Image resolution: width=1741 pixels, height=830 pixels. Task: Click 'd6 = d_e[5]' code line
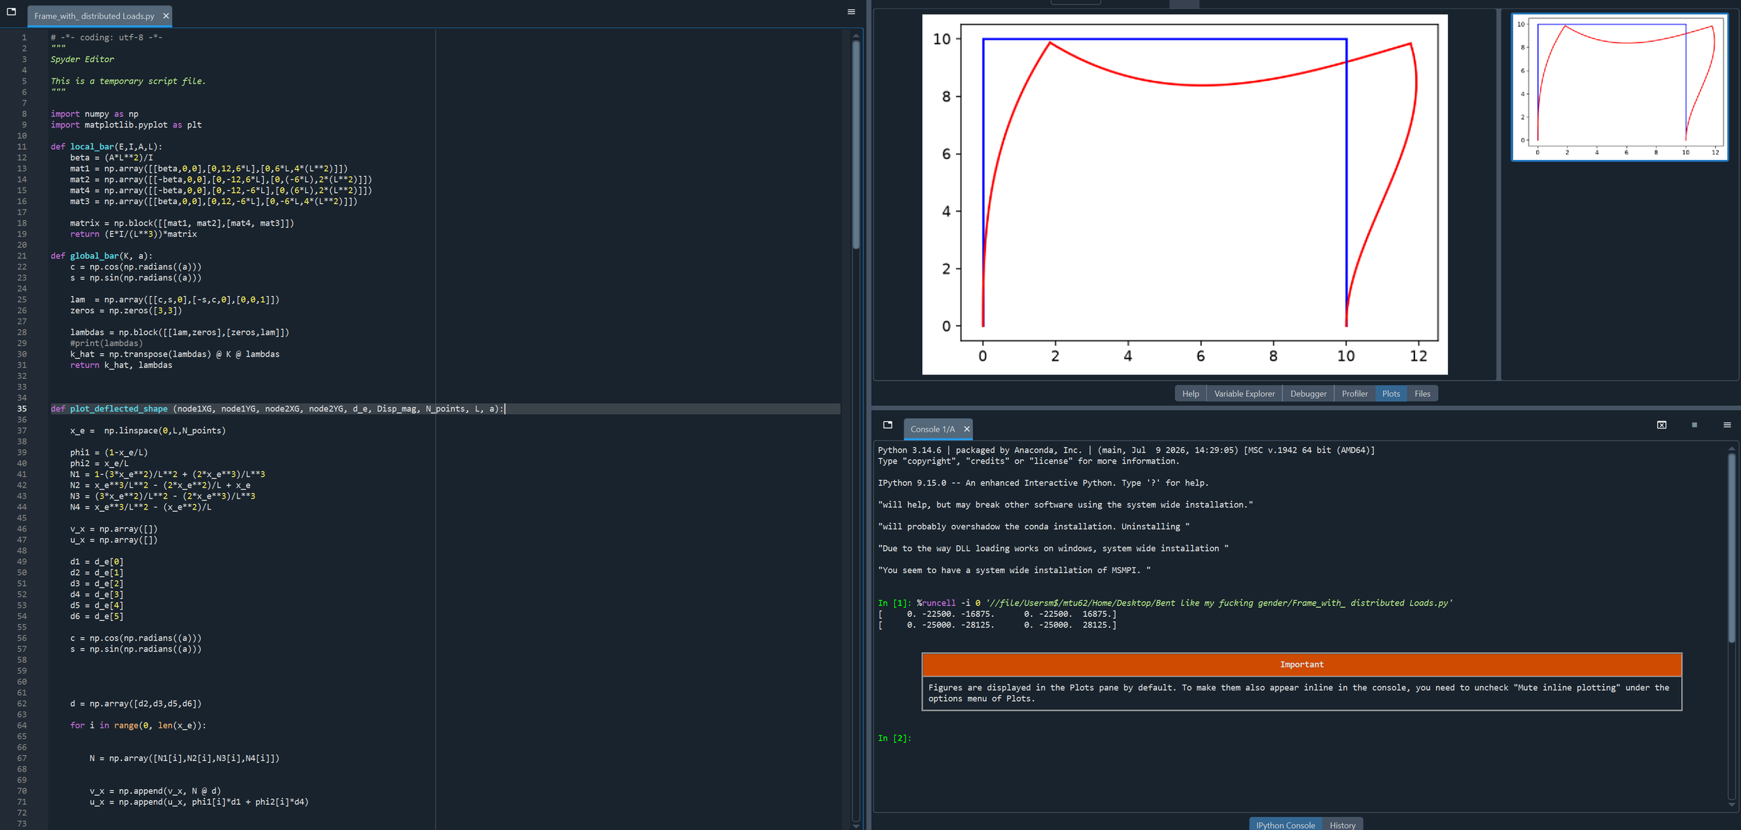click(97, 616)
